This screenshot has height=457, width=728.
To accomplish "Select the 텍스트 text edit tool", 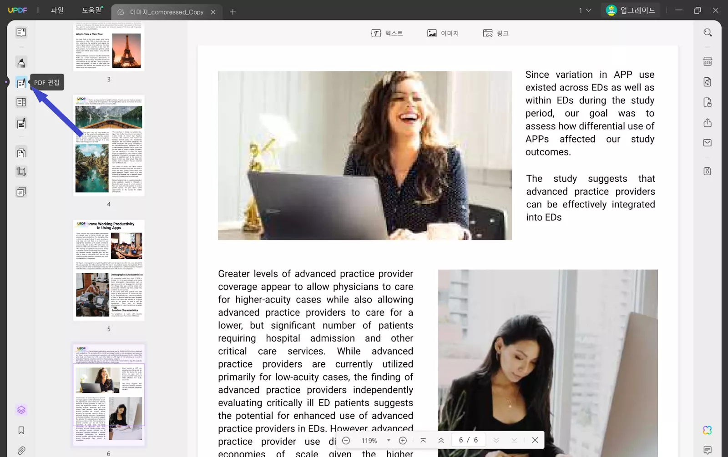I will 387,33.
